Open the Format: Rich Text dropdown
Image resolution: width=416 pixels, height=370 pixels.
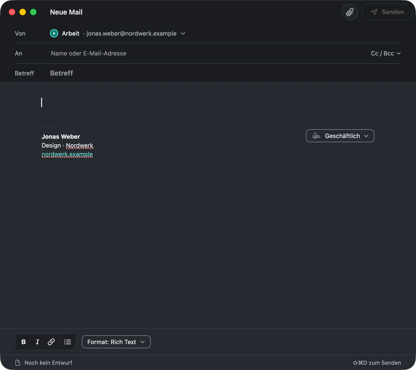click(x=116, y=342)
